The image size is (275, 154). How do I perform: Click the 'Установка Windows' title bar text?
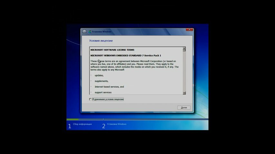coord(101,32)
